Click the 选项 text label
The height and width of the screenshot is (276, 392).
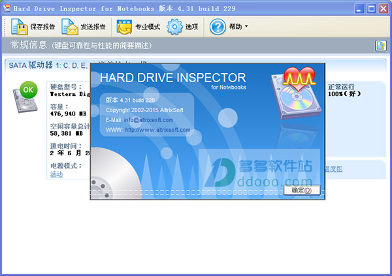tap(191, 27)
